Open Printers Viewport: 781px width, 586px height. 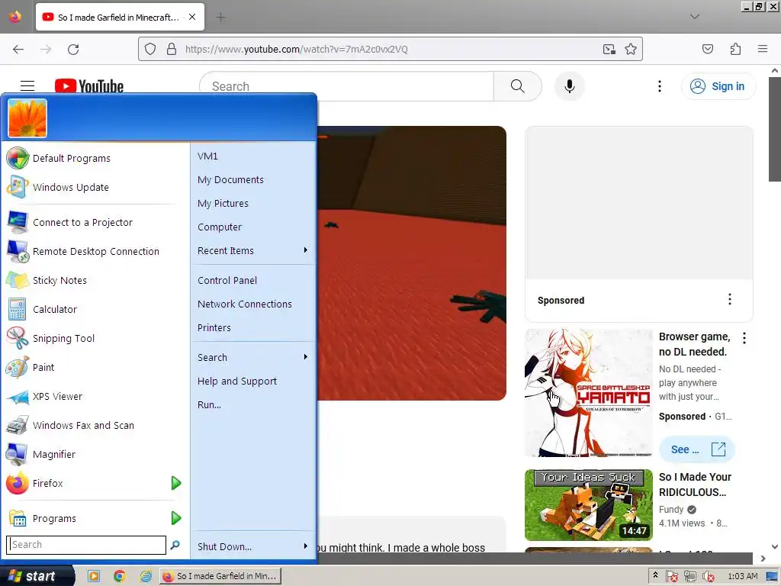tap(214, 328)
